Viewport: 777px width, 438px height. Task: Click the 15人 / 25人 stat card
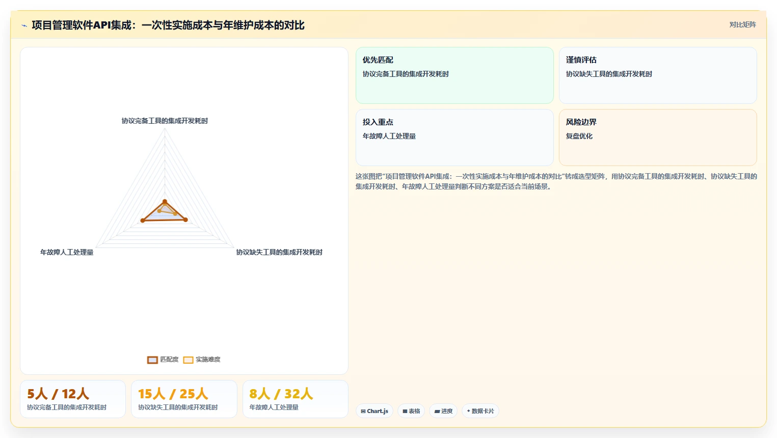click(x=184, y=399)
